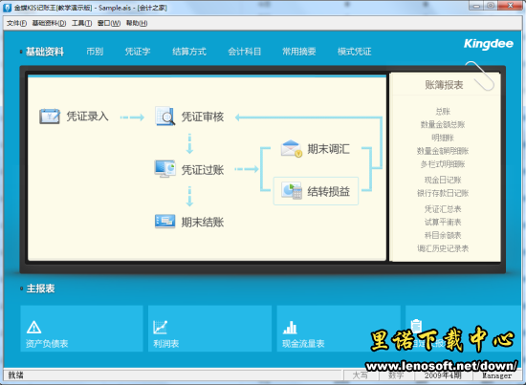Open 会计科目 account subjects
Image resolution: width=526 pixels, height=385 pixels.
[x=244, y=52]
